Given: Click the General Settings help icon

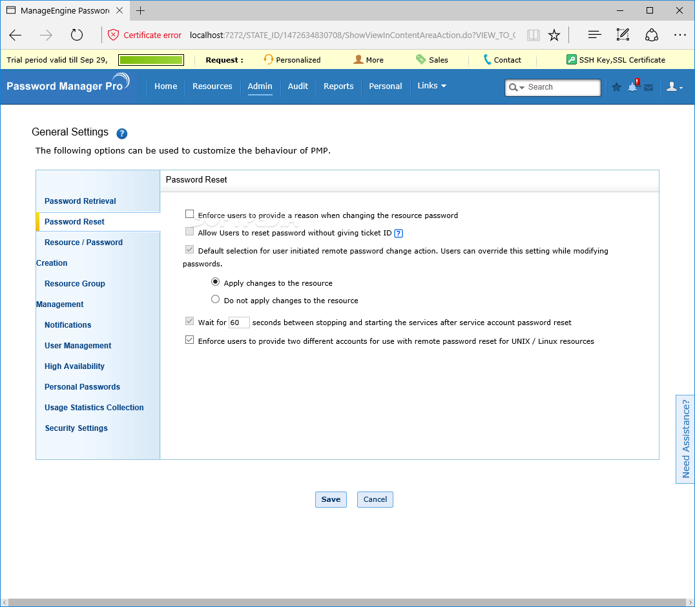Looking at the screenshot, I should (122, 134).
